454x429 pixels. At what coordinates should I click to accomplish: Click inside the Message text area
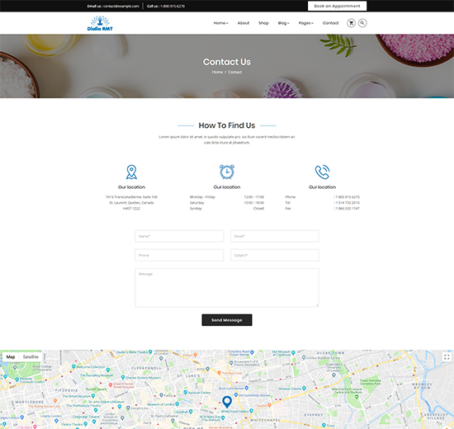[227, 287]
